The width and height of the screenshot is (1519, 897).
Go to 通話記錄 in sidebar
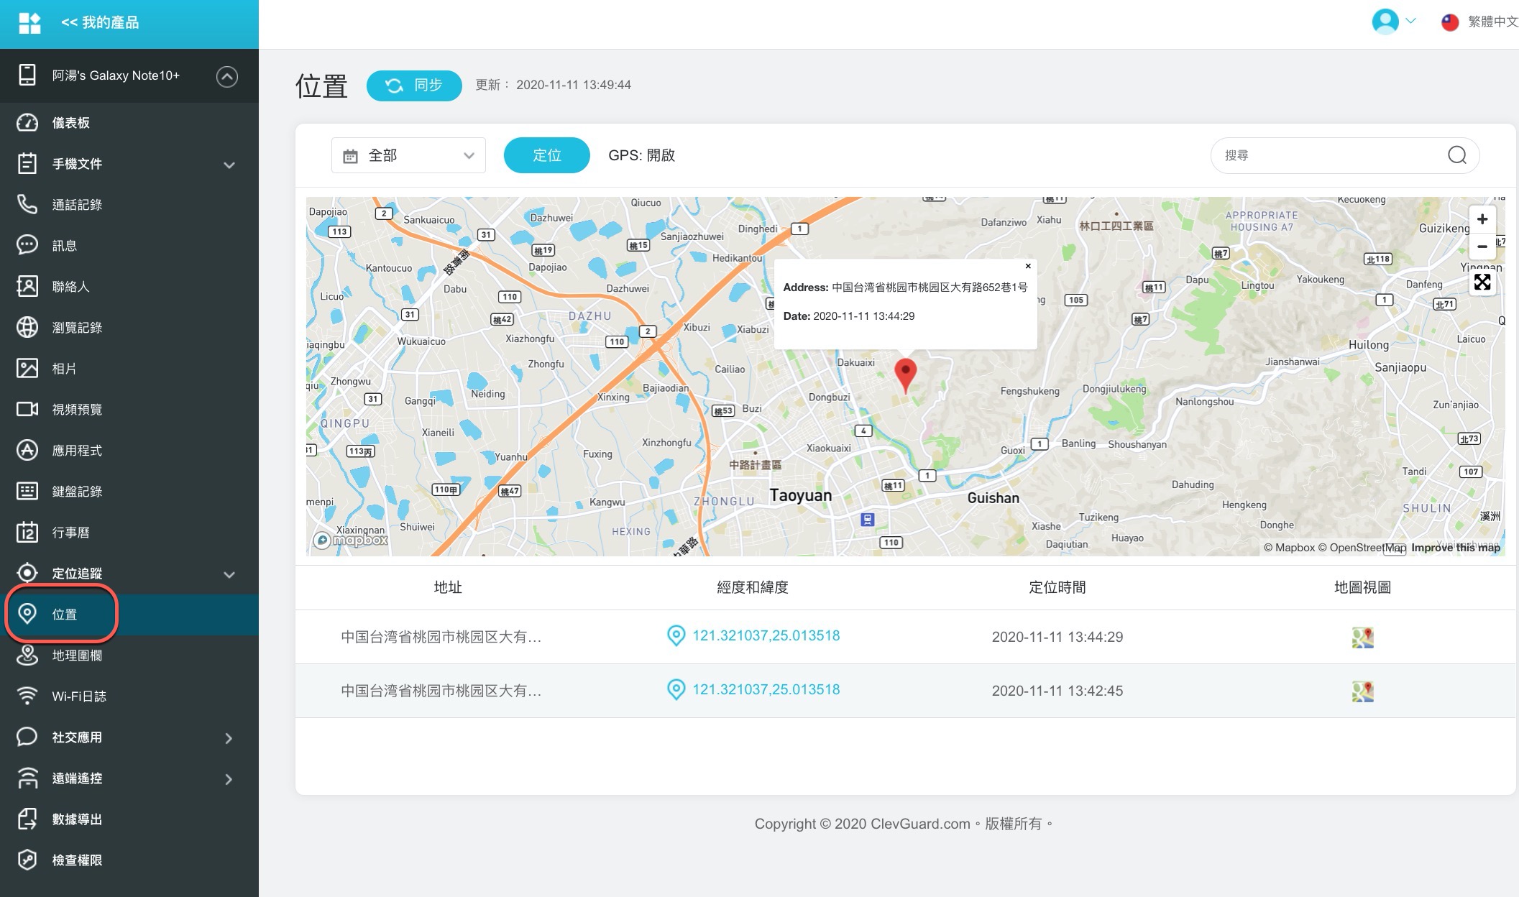[x=77, y=205]
